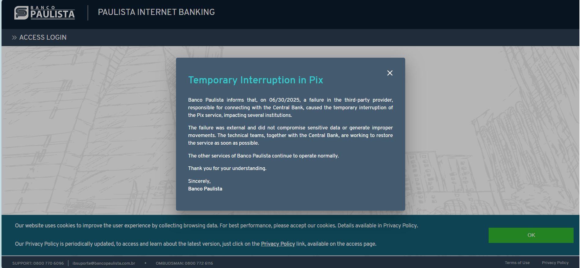Viewport: 580px width, 268px height.
Task: Accept cookies with the OK button
Action: pyautogui.click(x=531, y=235)
